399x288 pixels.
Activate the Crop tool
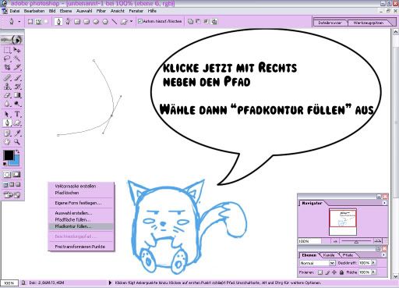[x=7, y=67]
